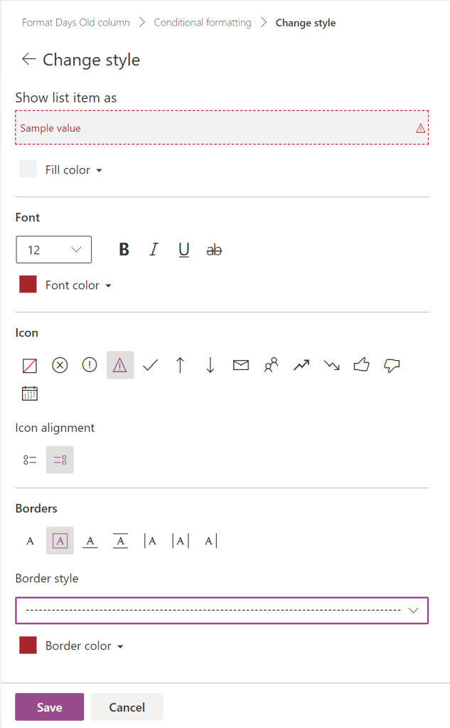Toggle italic font formatting
Image resolution: width=450 pixels, height=728 pixels.
click(154, 250)
